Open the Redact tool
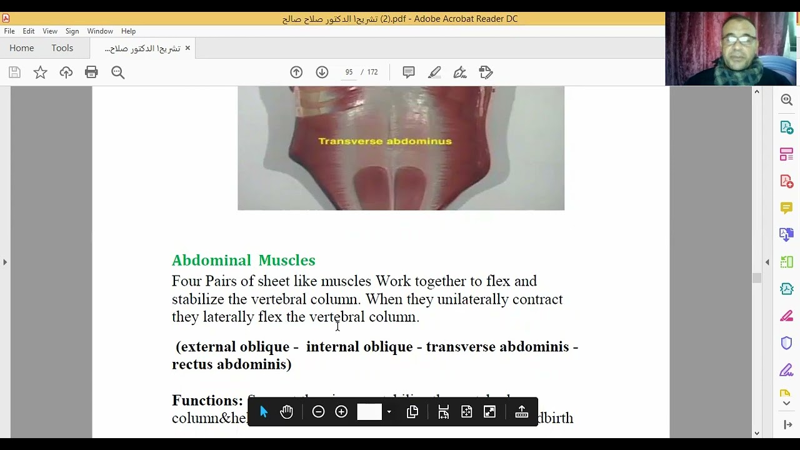Image resolution: width=800 pixels, height=450 pixels. (x=787, y=316)
